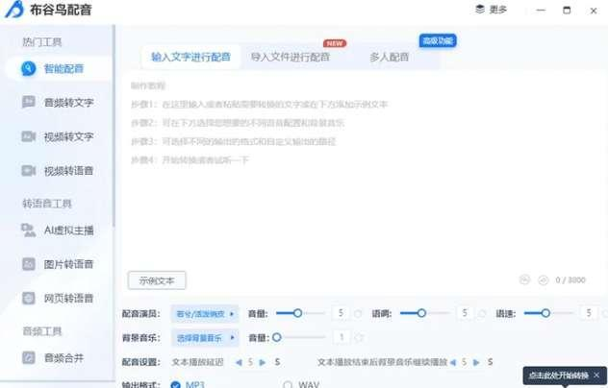This screenshot has width=608, height=388.
Task: Open the 图片转语音 tool
Action: pos(58,264)
